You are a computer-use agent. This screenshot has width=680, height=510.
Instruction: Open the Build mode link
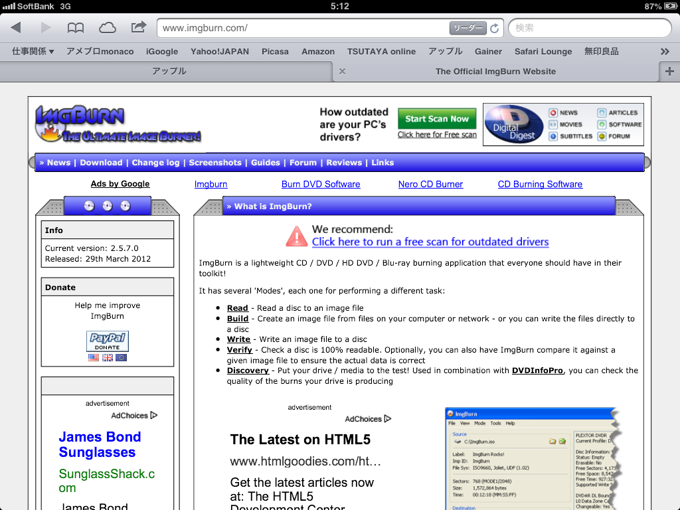238,319
